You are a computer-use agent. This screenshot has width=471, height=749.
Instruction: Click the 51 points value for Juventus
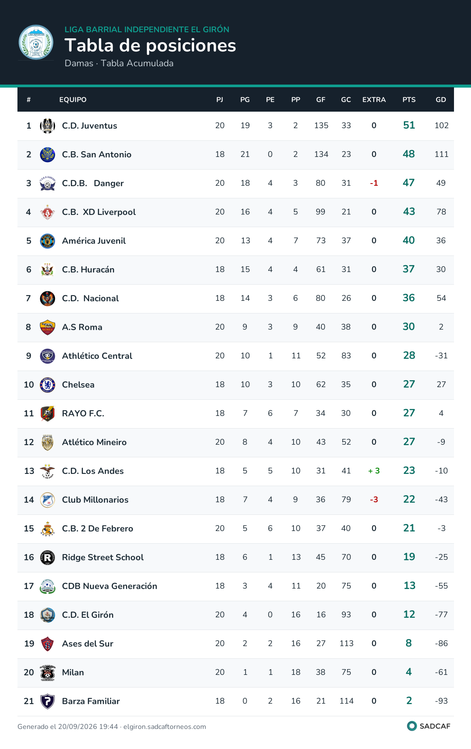pyautogui.click(x=409, y=126)
